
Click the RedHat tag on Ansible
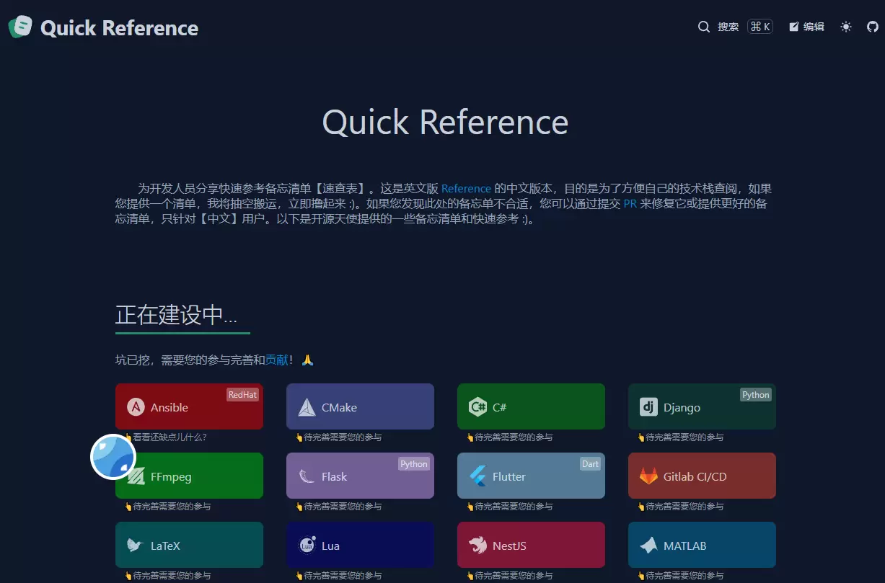242,395
